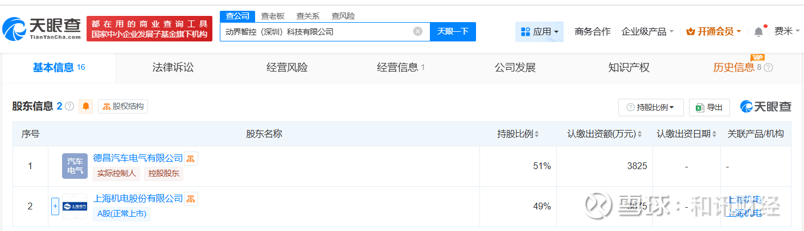Click the 天眼一下 search button
Screen dimensions: 804x231
(x=453, y=32)
